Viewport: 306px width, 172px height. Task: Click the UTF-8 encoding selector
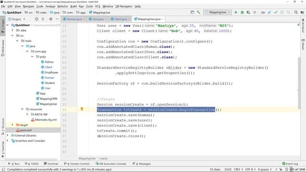[x=251, y=170]
